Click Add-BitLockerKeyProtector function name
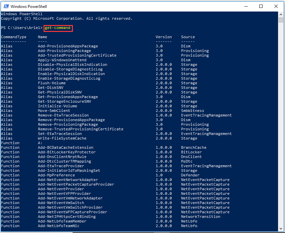The height and width of the screenshot is (233, 285). (x=67, y=152)
